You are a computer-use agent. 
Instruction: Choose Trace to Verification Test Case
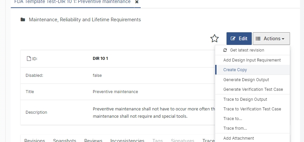tap(252, 109)
